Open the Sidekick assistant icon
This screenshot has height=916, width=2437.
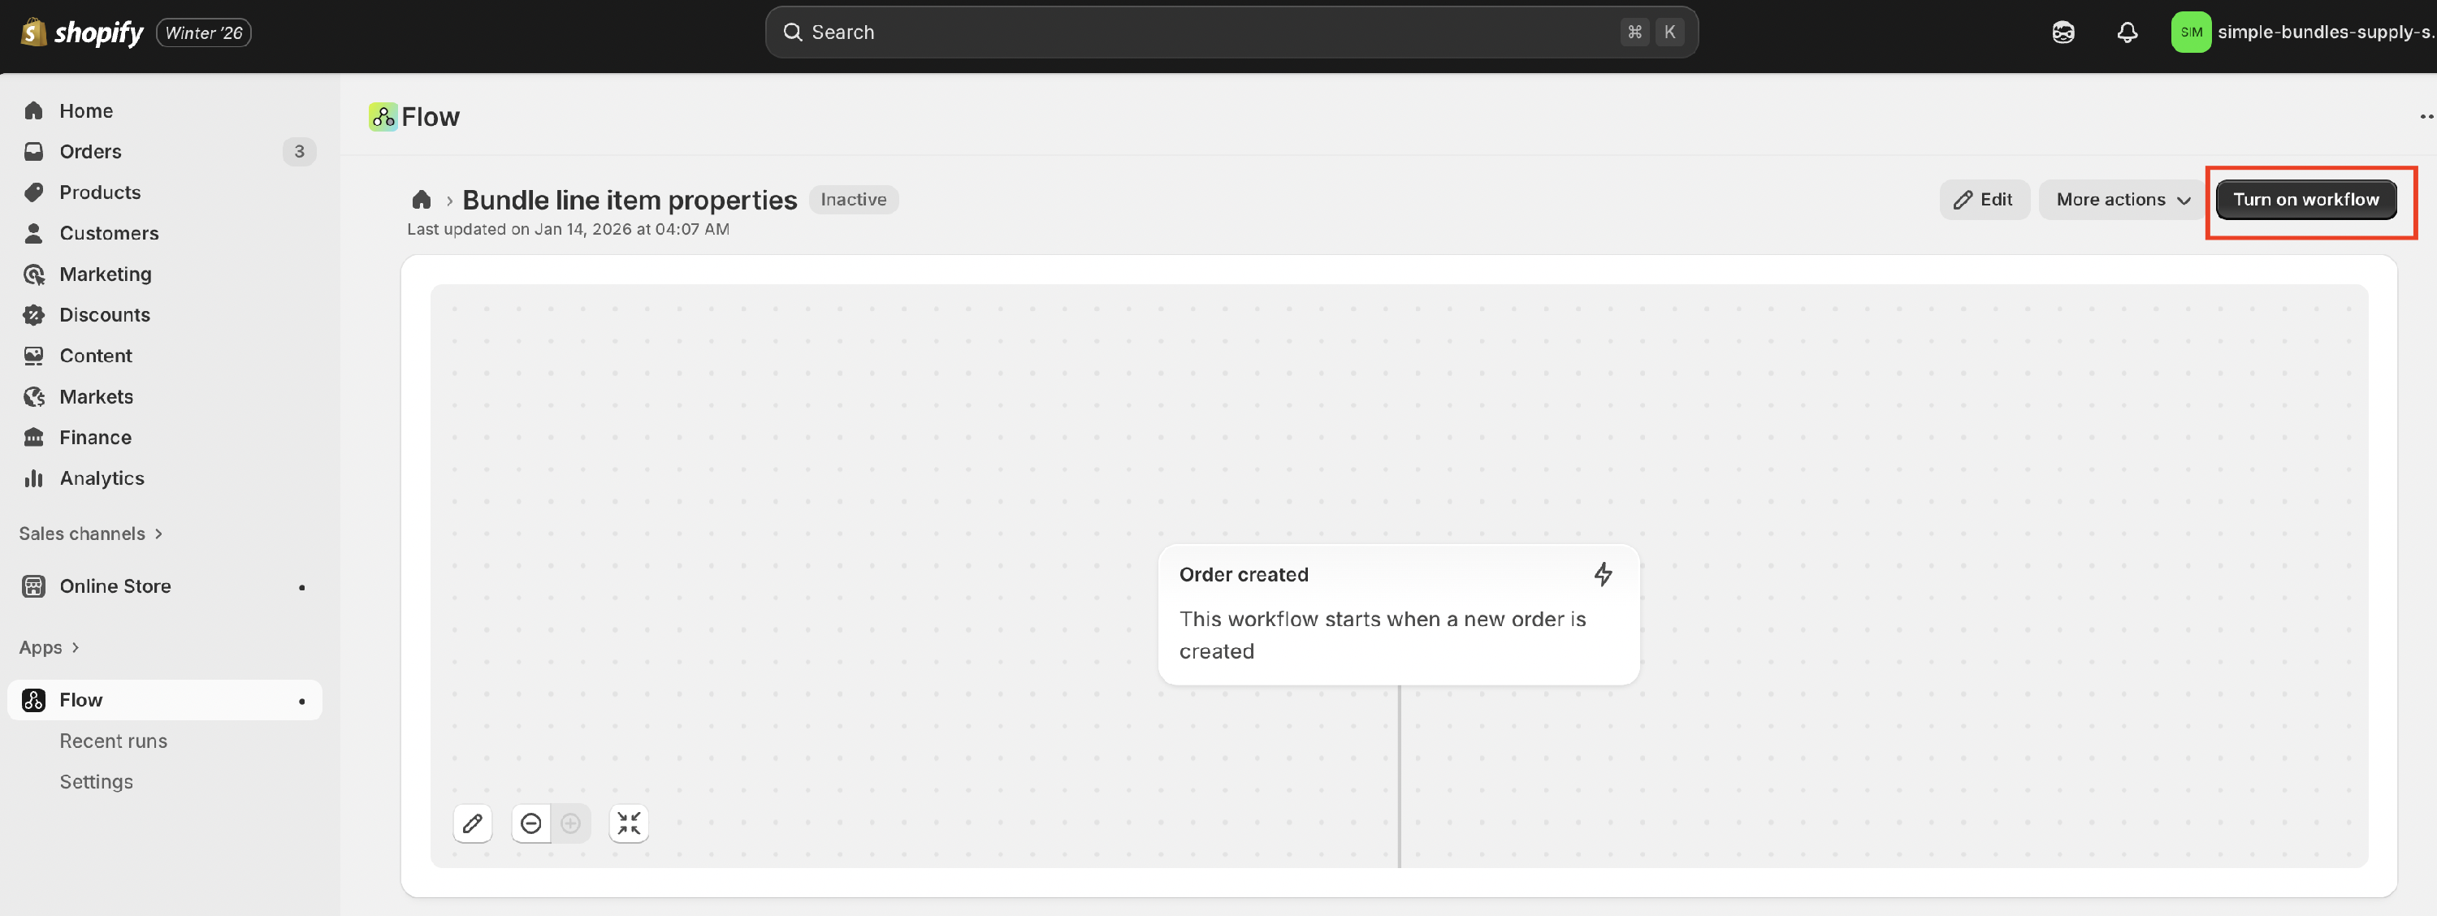(x=2063, y=32)
